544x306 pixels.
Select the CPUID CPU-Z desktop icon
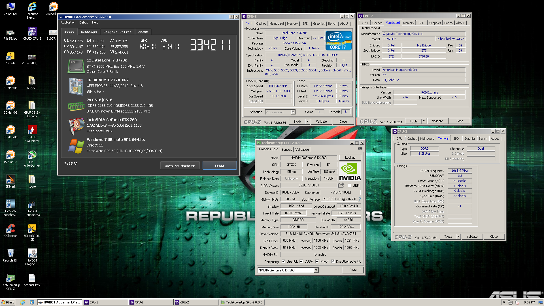pos(32,33)
